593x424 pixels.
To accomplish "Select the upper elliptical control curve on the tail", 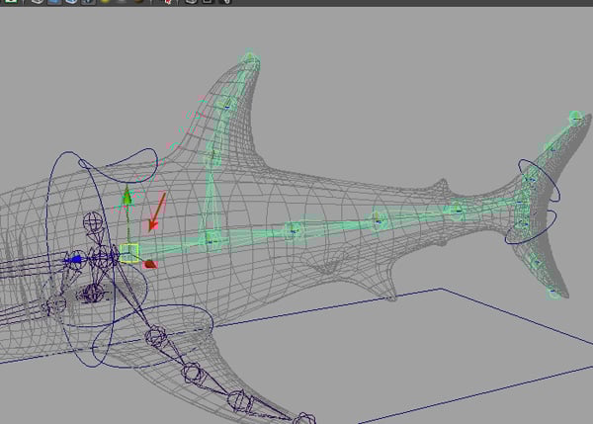I will 539,180.
